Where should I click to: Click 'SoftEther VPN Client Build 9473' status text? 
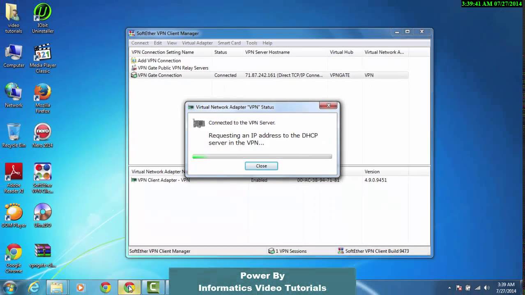[373, 251]
